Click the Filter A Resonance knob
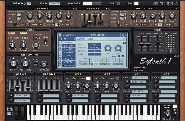This screenshot has height=121, width=185. (x=23, y=45)
